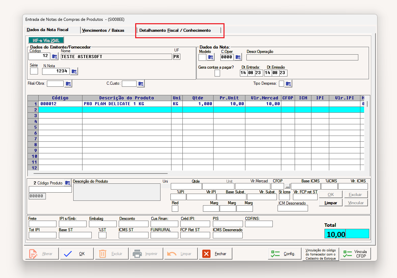Click the Dt.Emissão day field

tap(268, 73)
